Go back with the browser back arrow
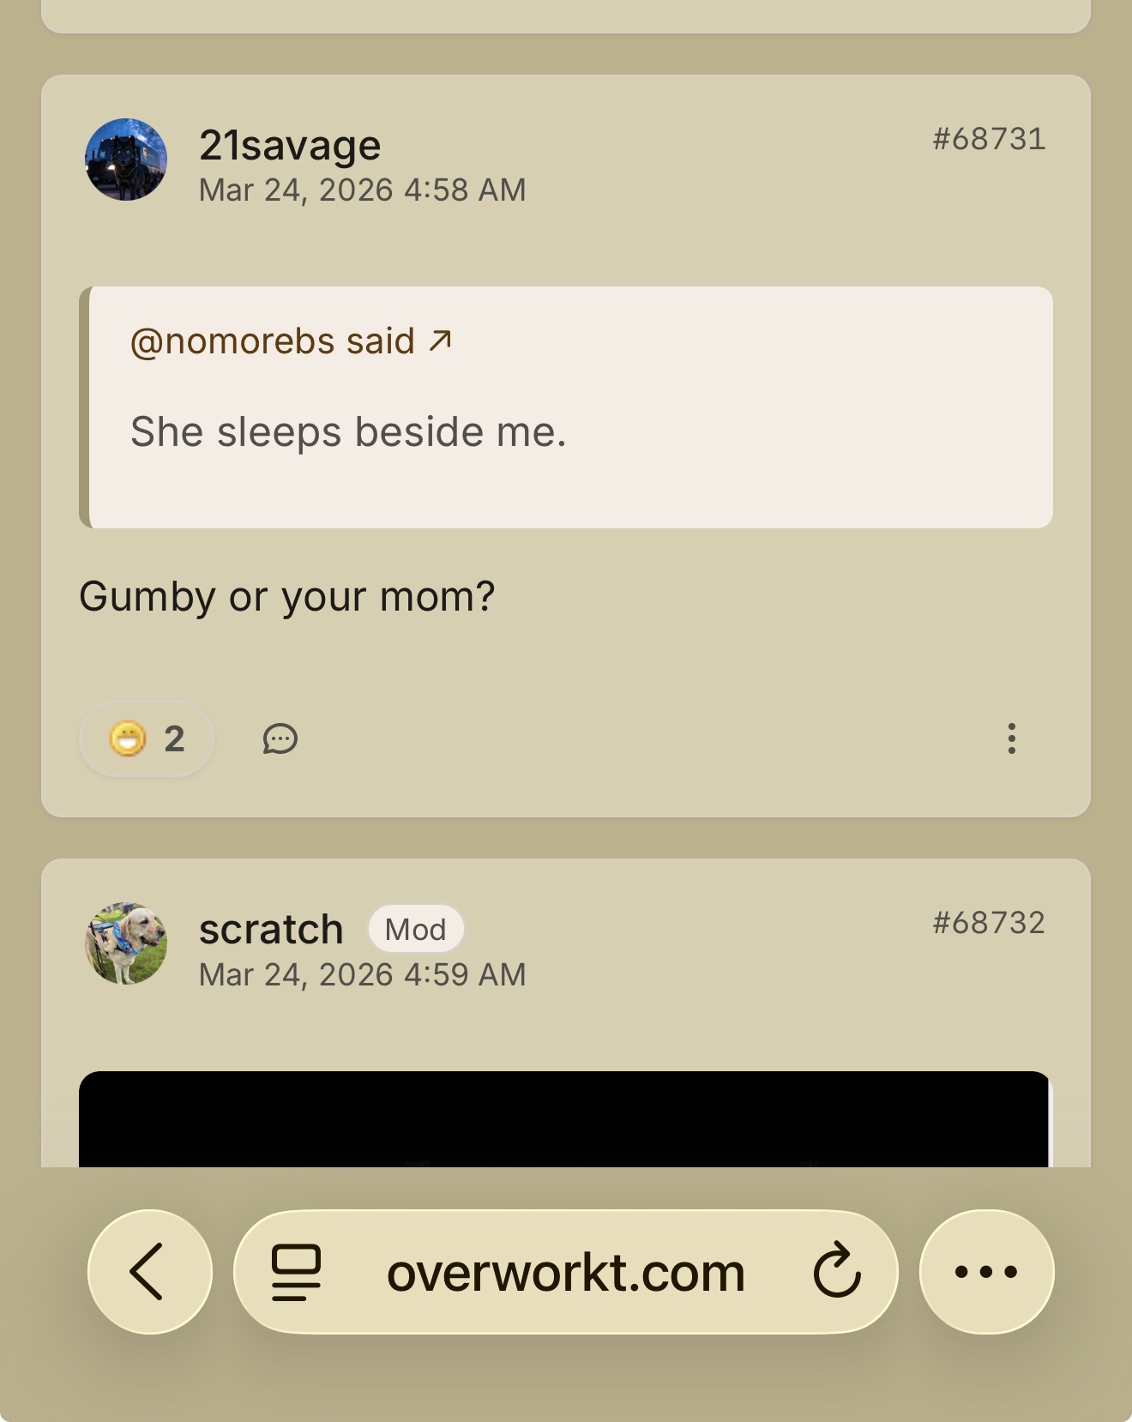The height and width of the screenshot is (1422, 1132). (149, 1272)
